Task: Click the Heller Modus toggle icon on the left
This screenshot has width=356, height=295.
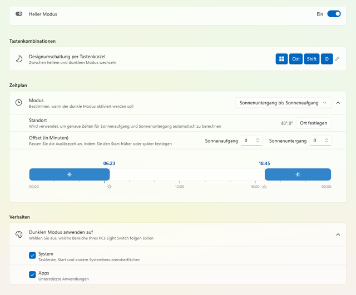Action: click(x=19, y=14)
